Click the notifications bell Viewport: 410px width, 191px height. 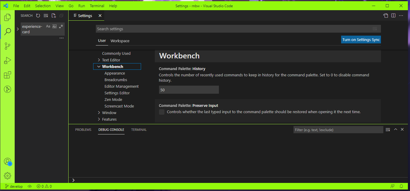[x=401, y=186]
